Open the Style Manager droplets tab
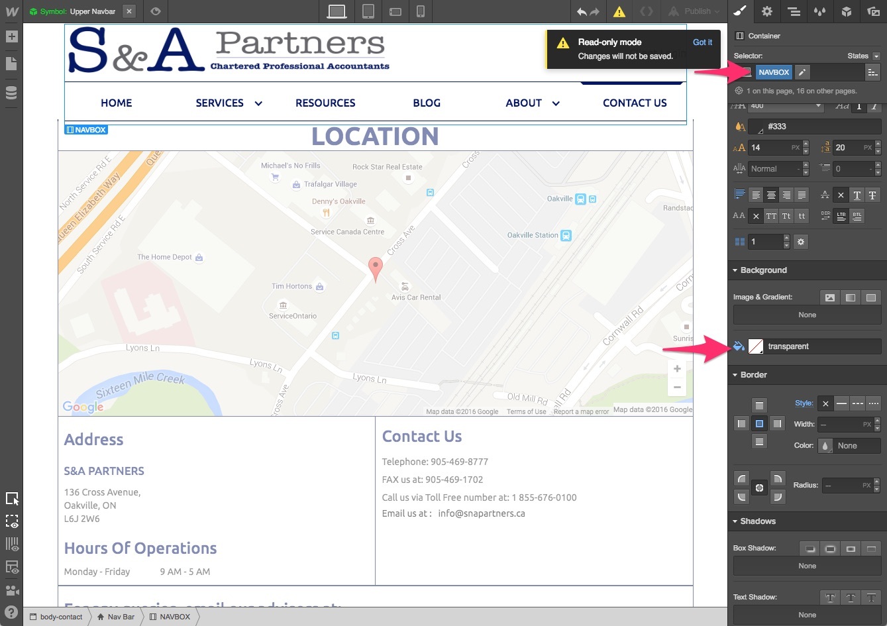This screenshot has width=887, height=626. point(820,11)
